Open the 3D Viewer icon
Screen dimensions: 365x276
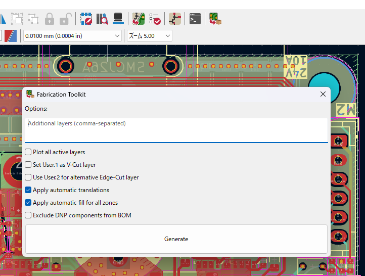click(118, 19)
